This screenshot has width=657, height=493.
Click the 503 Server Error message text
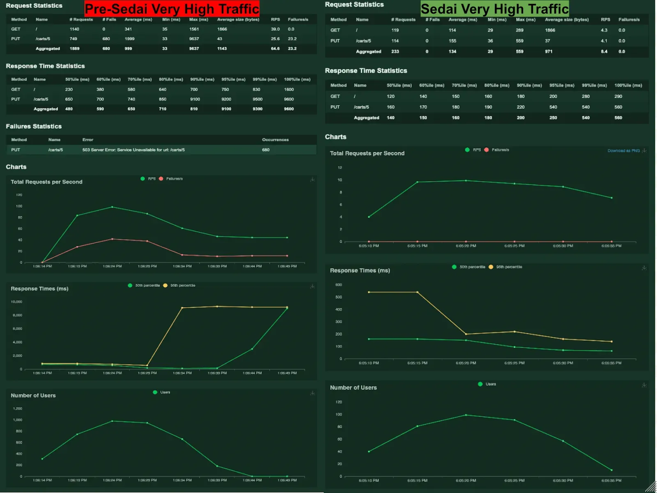133,150
